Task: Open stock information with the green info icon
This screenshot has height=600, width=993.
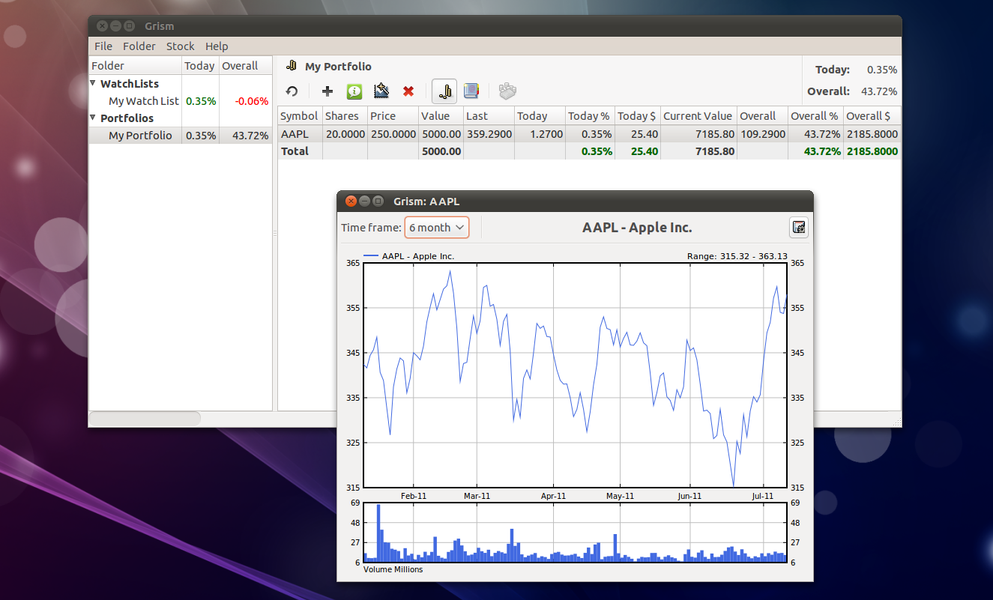Action: pos(354,91)
